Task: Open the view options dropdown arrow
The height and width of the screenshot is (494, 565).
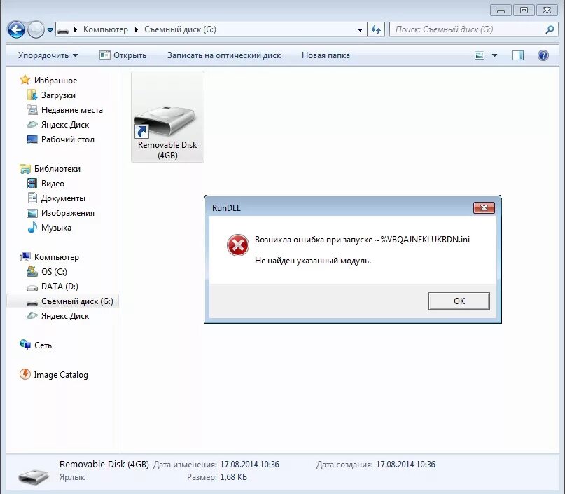Action: [495, 55]
